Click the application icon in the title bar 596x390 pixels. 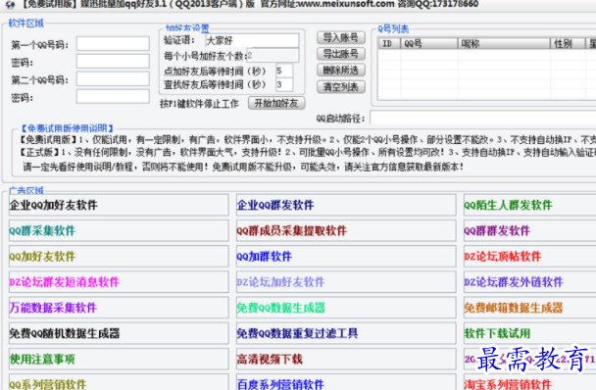pyautogui.click(x=10, y=4)
